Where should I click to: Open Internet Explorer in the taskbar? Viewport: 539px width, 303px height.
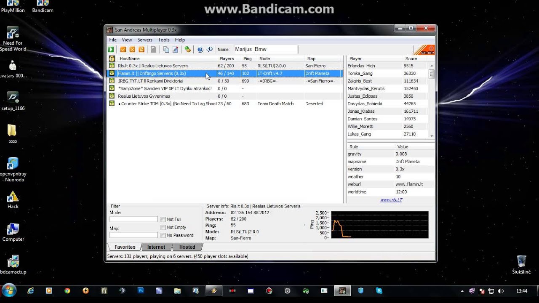click(x=31, y=291)
